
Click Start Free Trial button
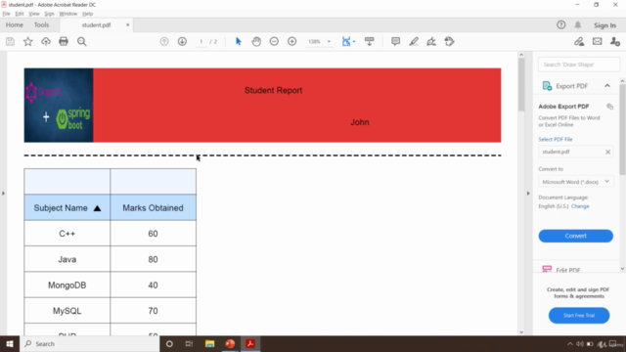pos(579,315)
